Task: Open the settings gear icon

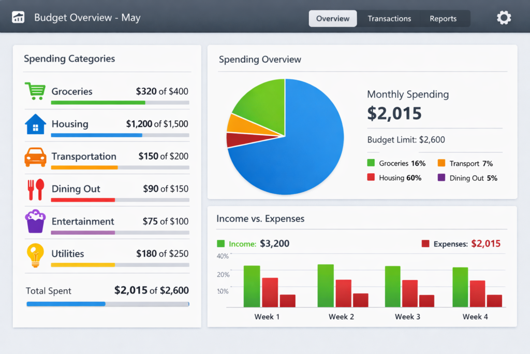Action: point(504,17)
